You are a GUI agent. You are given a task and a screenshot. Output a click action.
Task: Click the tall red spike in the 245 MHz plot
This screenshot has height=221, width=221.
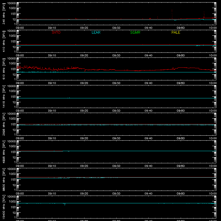tap(172, 14)
